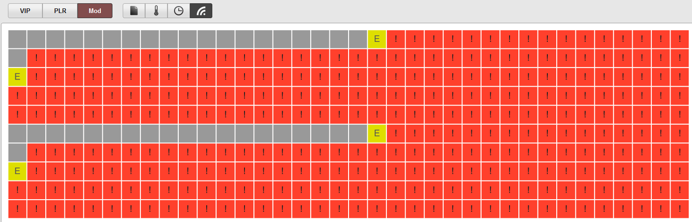Select gray cell in the seventh row
The height and width of the screenshot is (222, 692).
pos(17,153)
